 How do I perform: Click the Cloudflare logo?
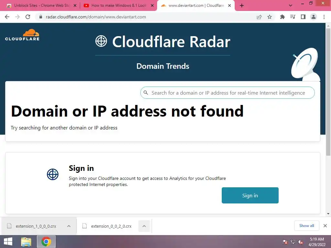point(22,35)
